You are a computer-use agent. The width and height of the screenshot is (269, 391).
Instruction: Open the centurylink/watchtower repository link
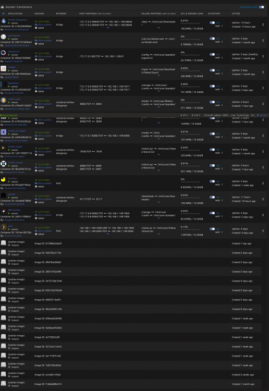(x=17, y=45)
